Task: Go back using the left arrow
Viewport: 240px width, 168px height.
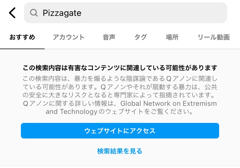Action: coord(12,13)
